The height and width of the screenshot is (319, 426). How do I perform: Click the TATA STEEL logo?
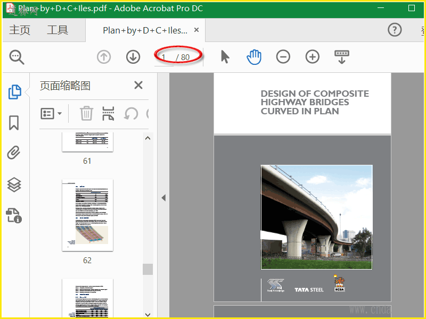(x=309, y=290)
